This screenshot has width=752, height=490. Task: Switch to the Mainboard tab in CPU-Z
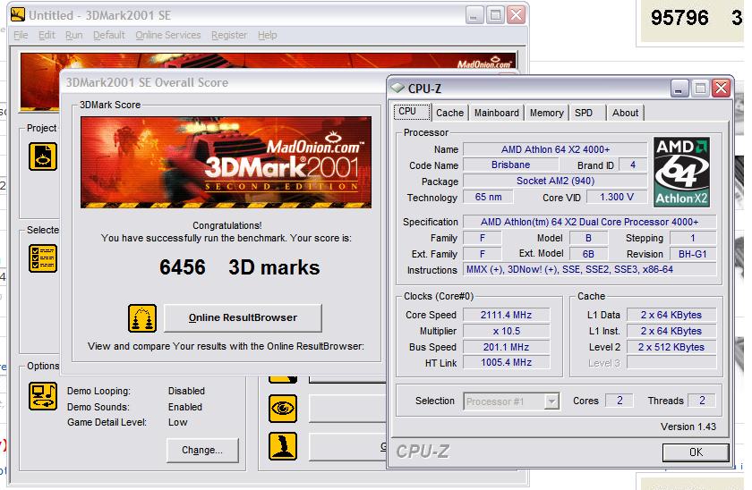coord(496,113)
